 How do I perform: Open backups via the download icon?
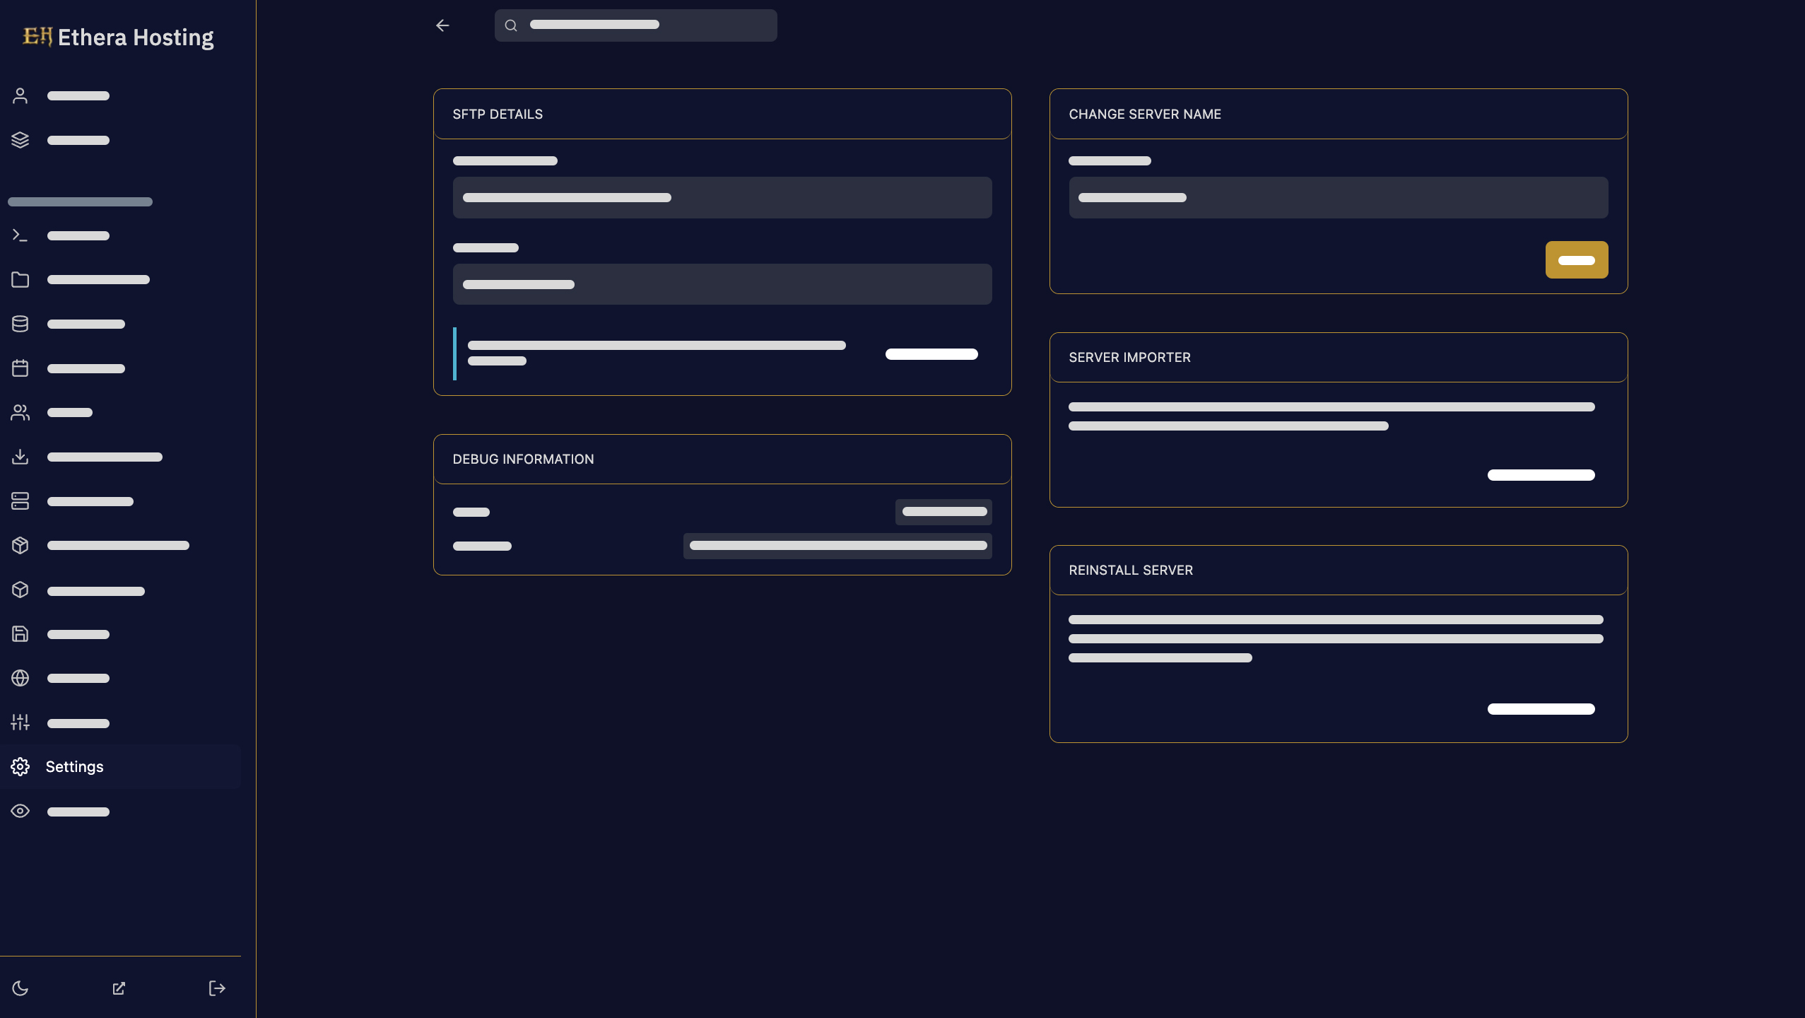[20, 457]
